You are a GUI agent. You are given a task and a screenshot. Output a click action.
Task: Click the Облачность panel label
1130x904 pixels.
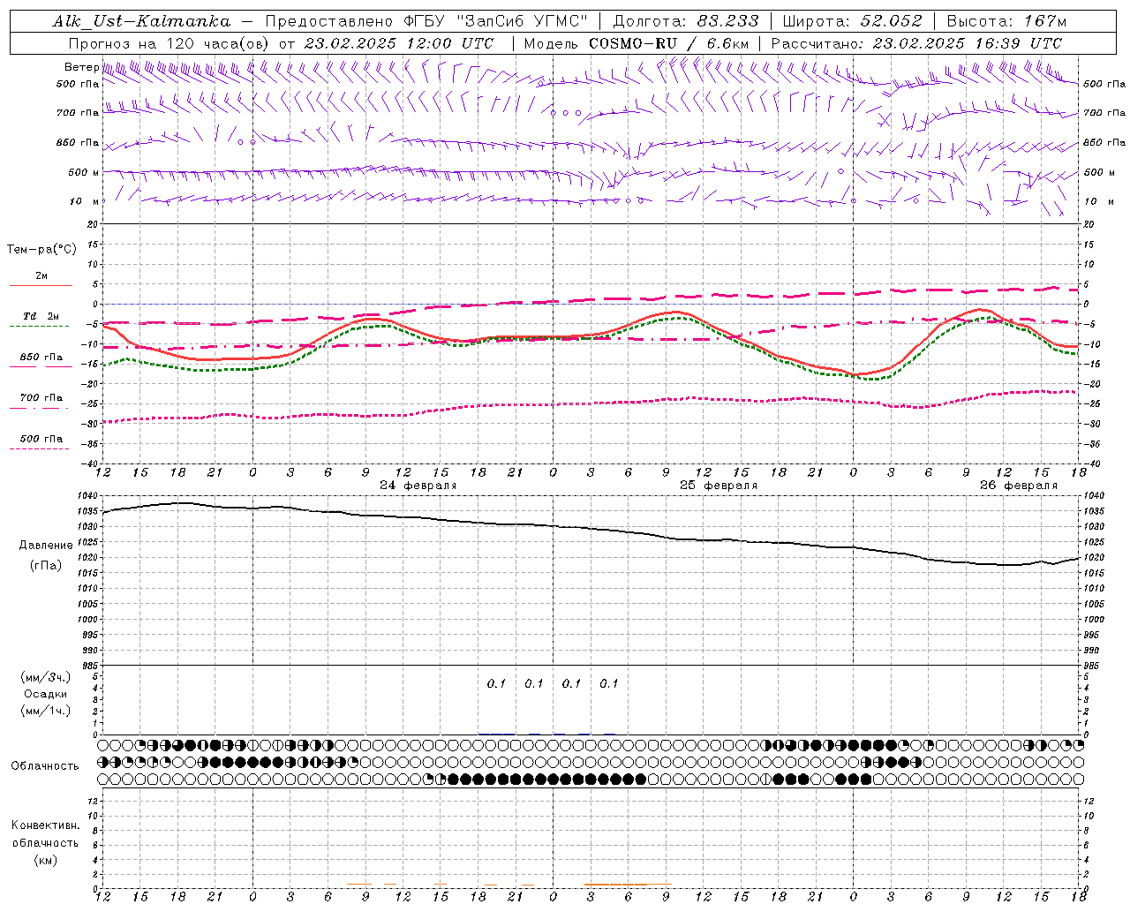[45, 766]
